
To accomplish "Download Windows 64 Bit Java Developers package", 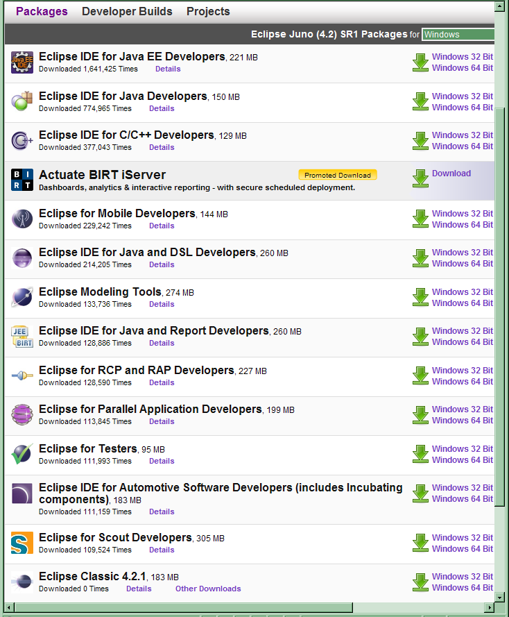I will coord(463,107).
